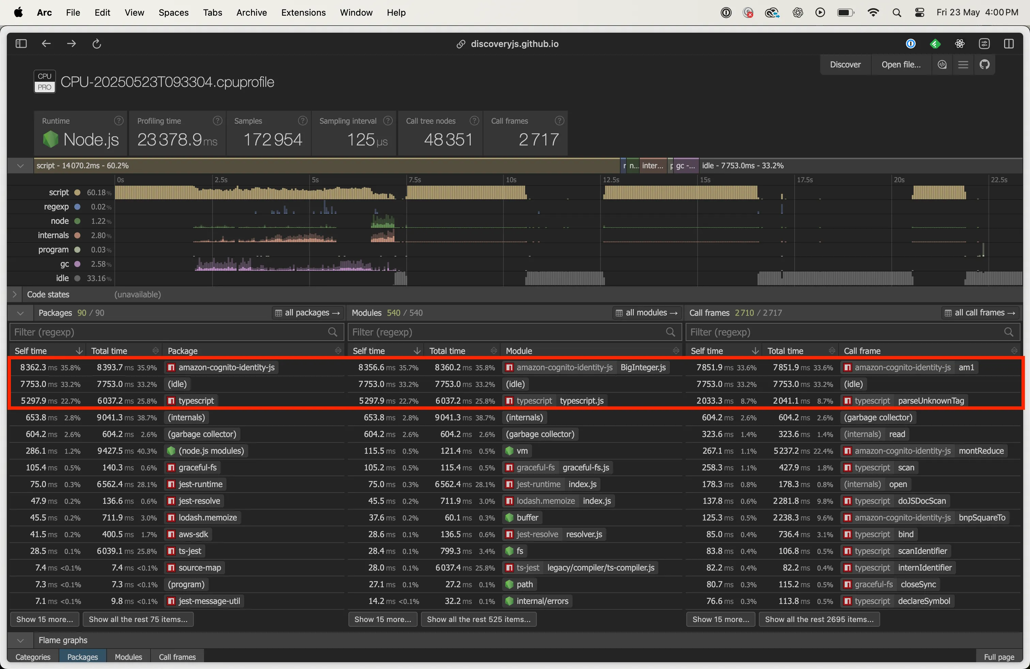Open the Extensions menu
This screenshot has height=669, width=1030.
click(303, 13)
